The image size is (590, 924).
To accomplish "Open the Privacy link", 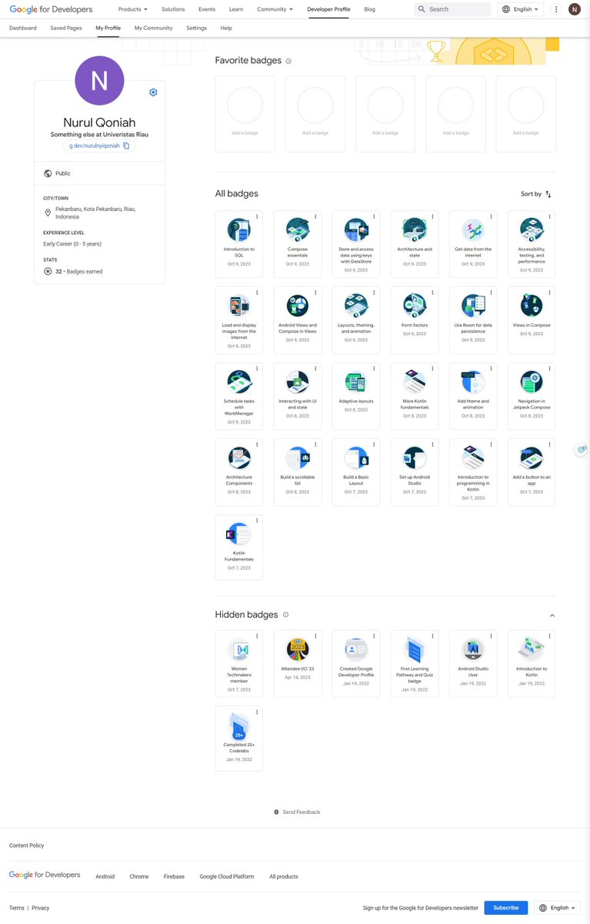I will (x=41, y=908).
